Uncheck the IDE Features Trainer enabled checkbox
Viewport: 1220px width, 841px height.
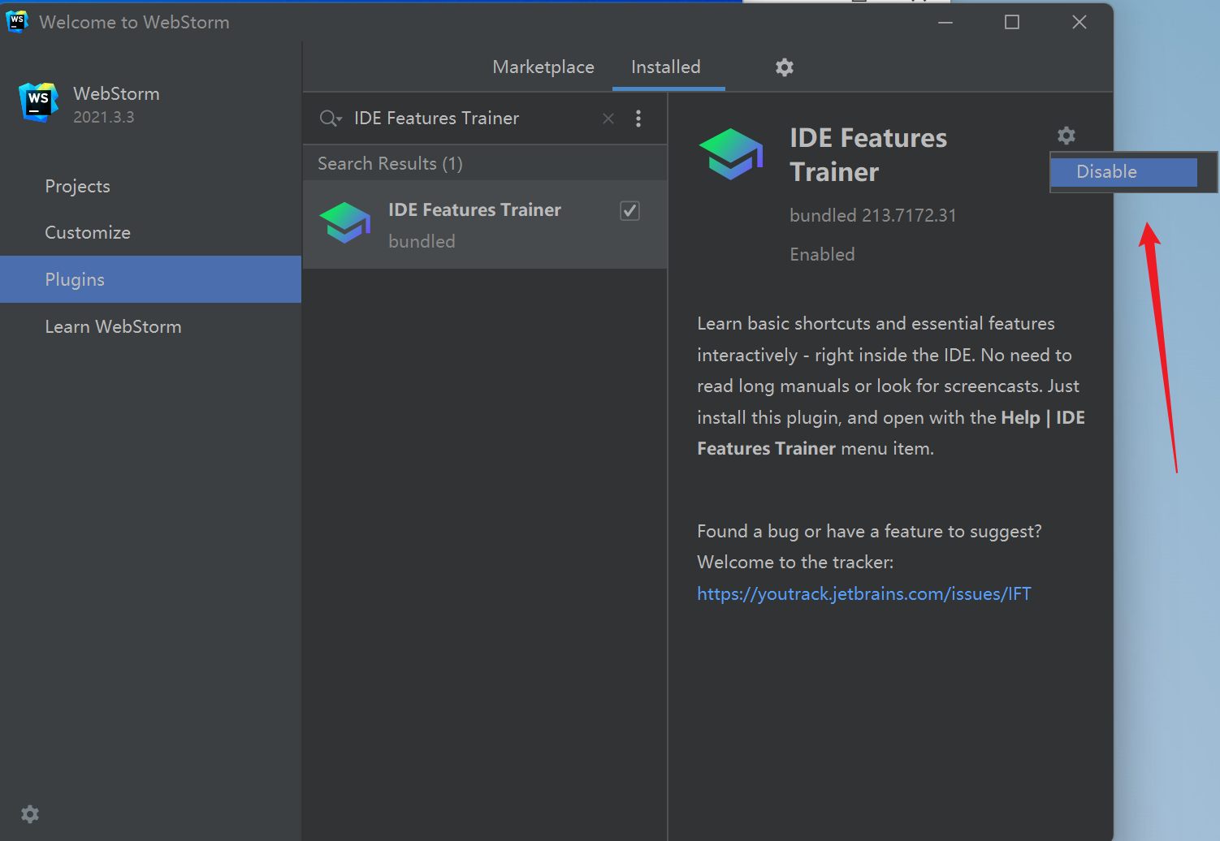[629, 211]
